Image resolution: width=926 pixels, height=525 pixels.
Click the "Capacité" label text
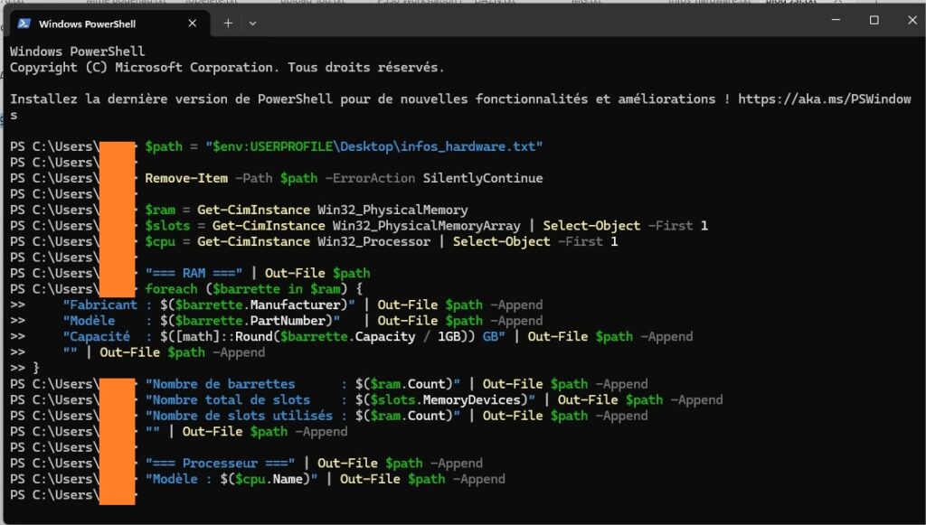coord(97,337)
